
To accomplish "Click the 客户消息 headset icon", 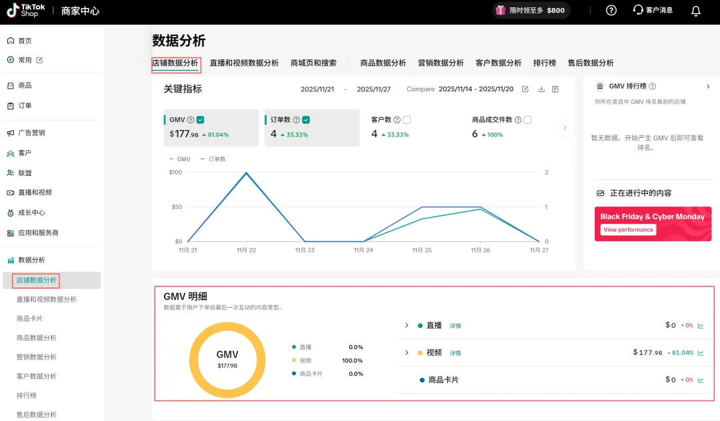I will [638, 11].
